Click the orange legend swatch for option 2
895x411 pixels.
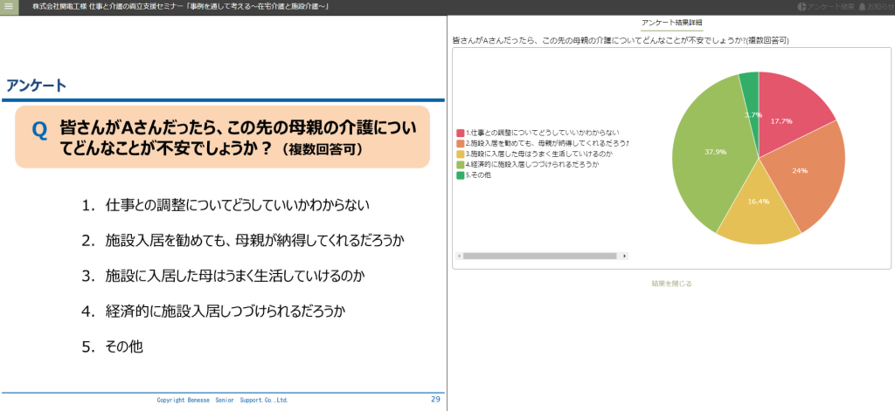(460, 143)
